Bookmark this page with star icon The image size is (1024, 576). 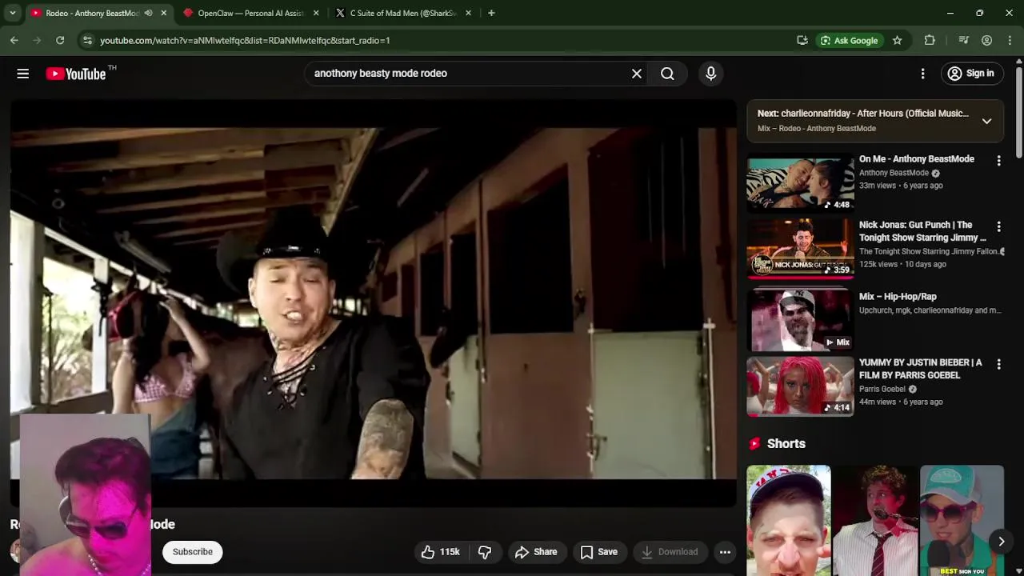tap(897, 40)
